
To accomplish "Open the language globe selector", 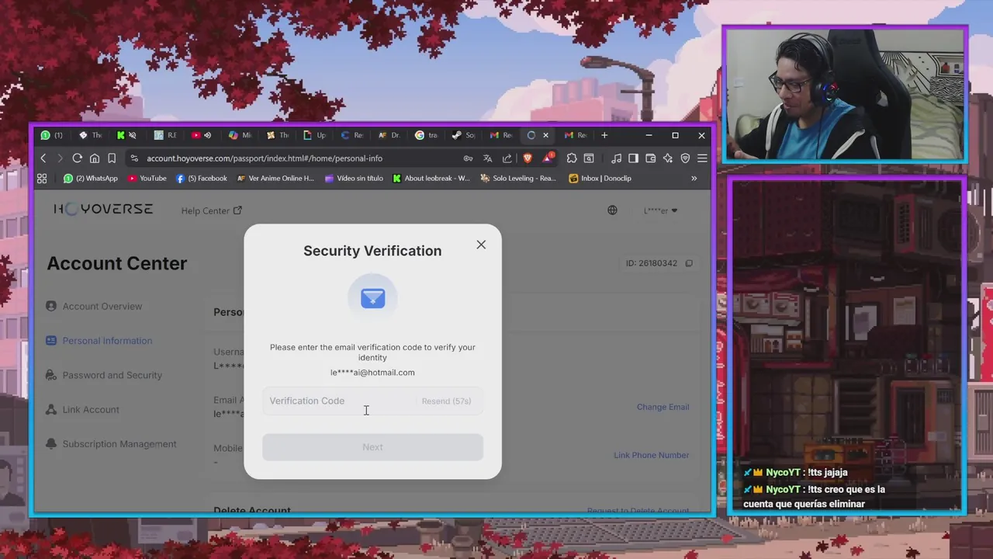I will (x=612, y=210).
